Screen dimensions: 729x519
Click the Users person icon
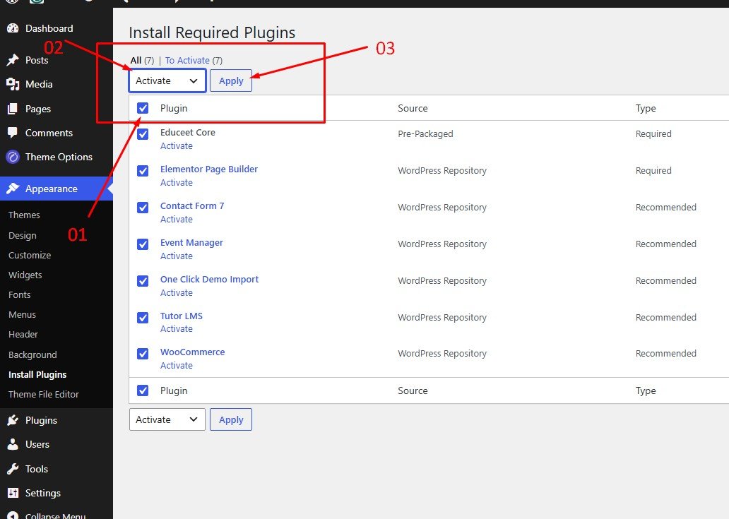coord(13,444)
